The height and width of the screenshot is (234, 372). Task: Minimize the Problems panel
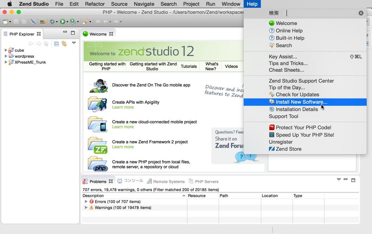(346, 179)
